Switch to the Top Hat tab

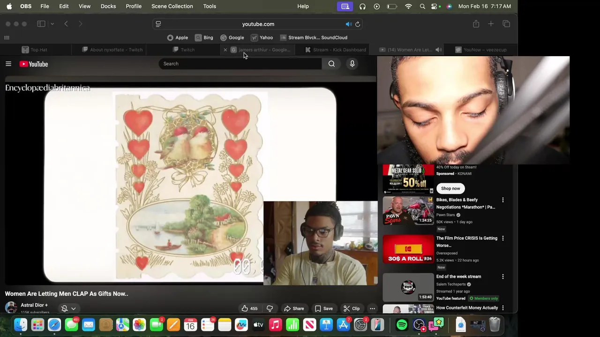pos(35,50)
